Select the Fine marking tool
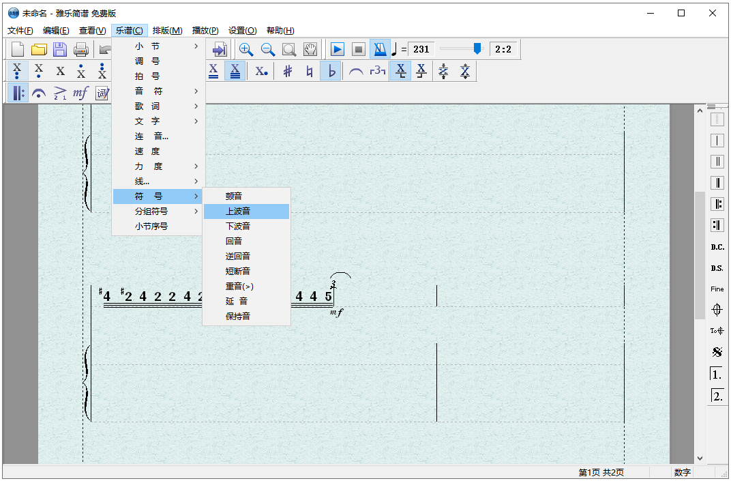Screen dimensions: 731x481 pos(716,289)
